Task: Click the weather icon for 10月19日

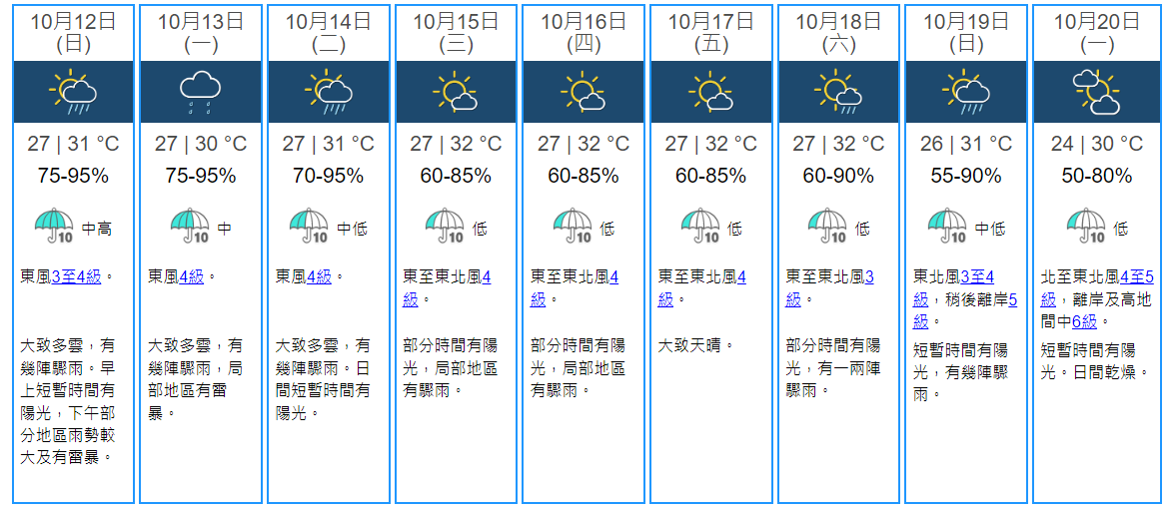Action: point(967,92)
